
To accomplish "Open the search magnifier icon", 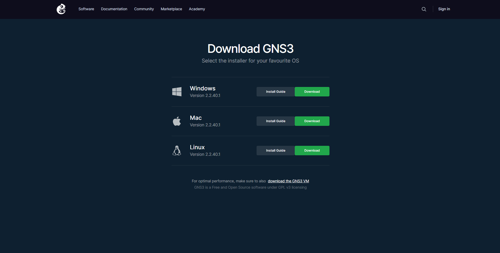I will pyautogui.click(x=424, y=9).
